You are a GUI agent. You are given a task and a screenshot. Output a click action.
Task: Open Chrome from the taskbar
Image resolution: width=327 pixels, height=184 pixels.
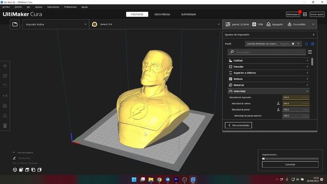click(x=159, y=179)
